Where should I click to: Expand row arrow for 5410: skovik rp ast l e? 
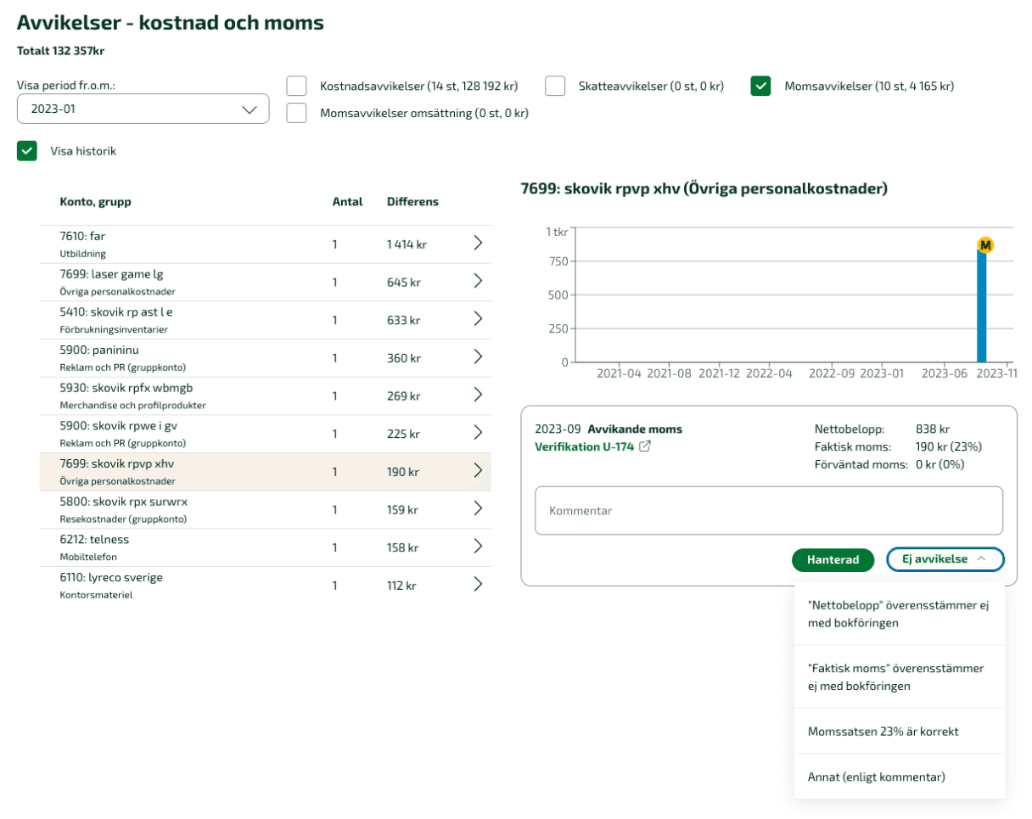click(x=478, y=319)
